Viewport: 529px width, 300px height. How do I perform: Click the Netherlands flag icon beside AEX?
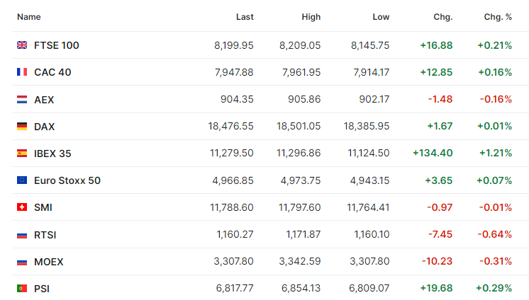pos(22,99)
